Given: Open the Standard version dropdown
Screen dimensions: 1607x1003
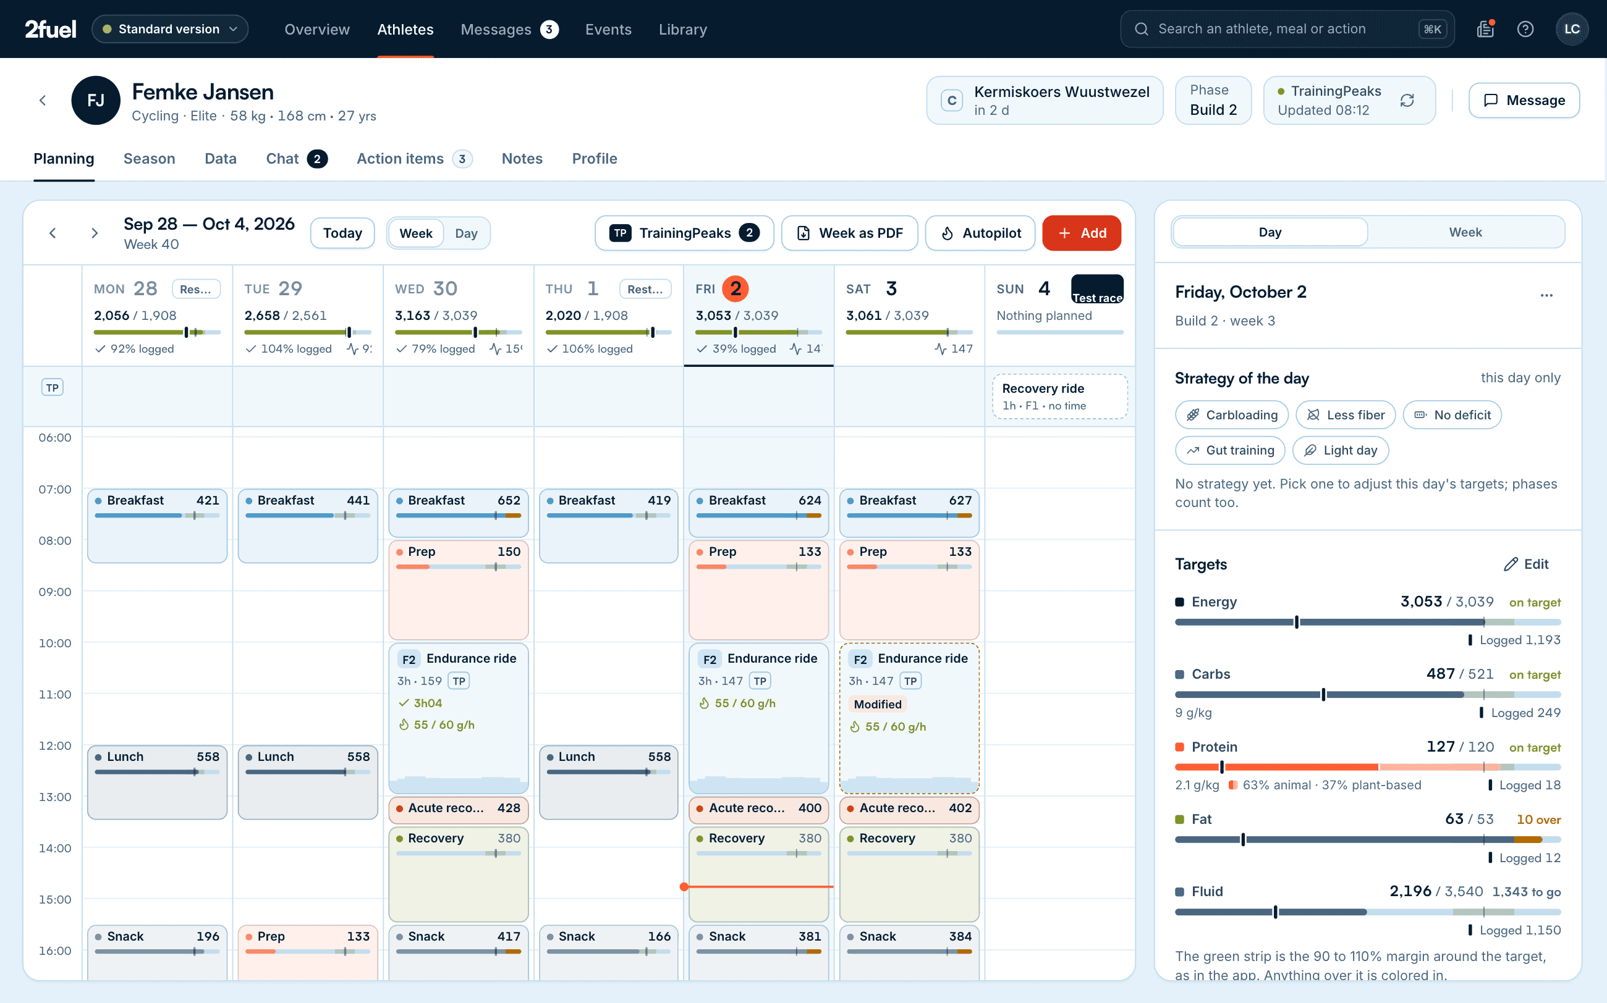Looking at the screenshot, I should [x=170, y=29].
